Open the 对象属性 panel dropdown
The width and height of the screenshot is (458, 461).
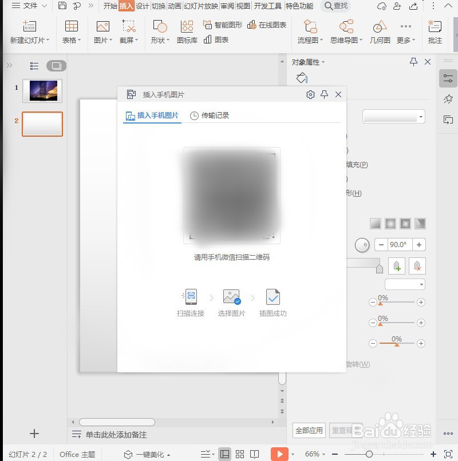click(308, 62)
